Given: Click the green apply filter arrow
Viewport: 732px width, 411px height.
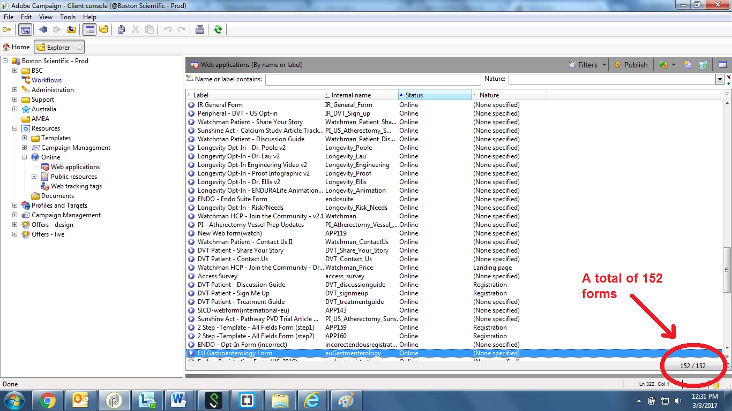Looking at the screenshot, I should (x=729, y=83).
